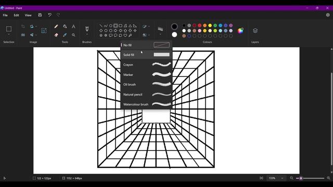
Task: Select the Magnifier tool
Action: (73, 35)
